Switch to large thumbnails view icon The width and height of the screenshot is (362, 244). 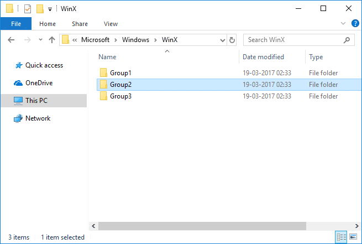353,237
